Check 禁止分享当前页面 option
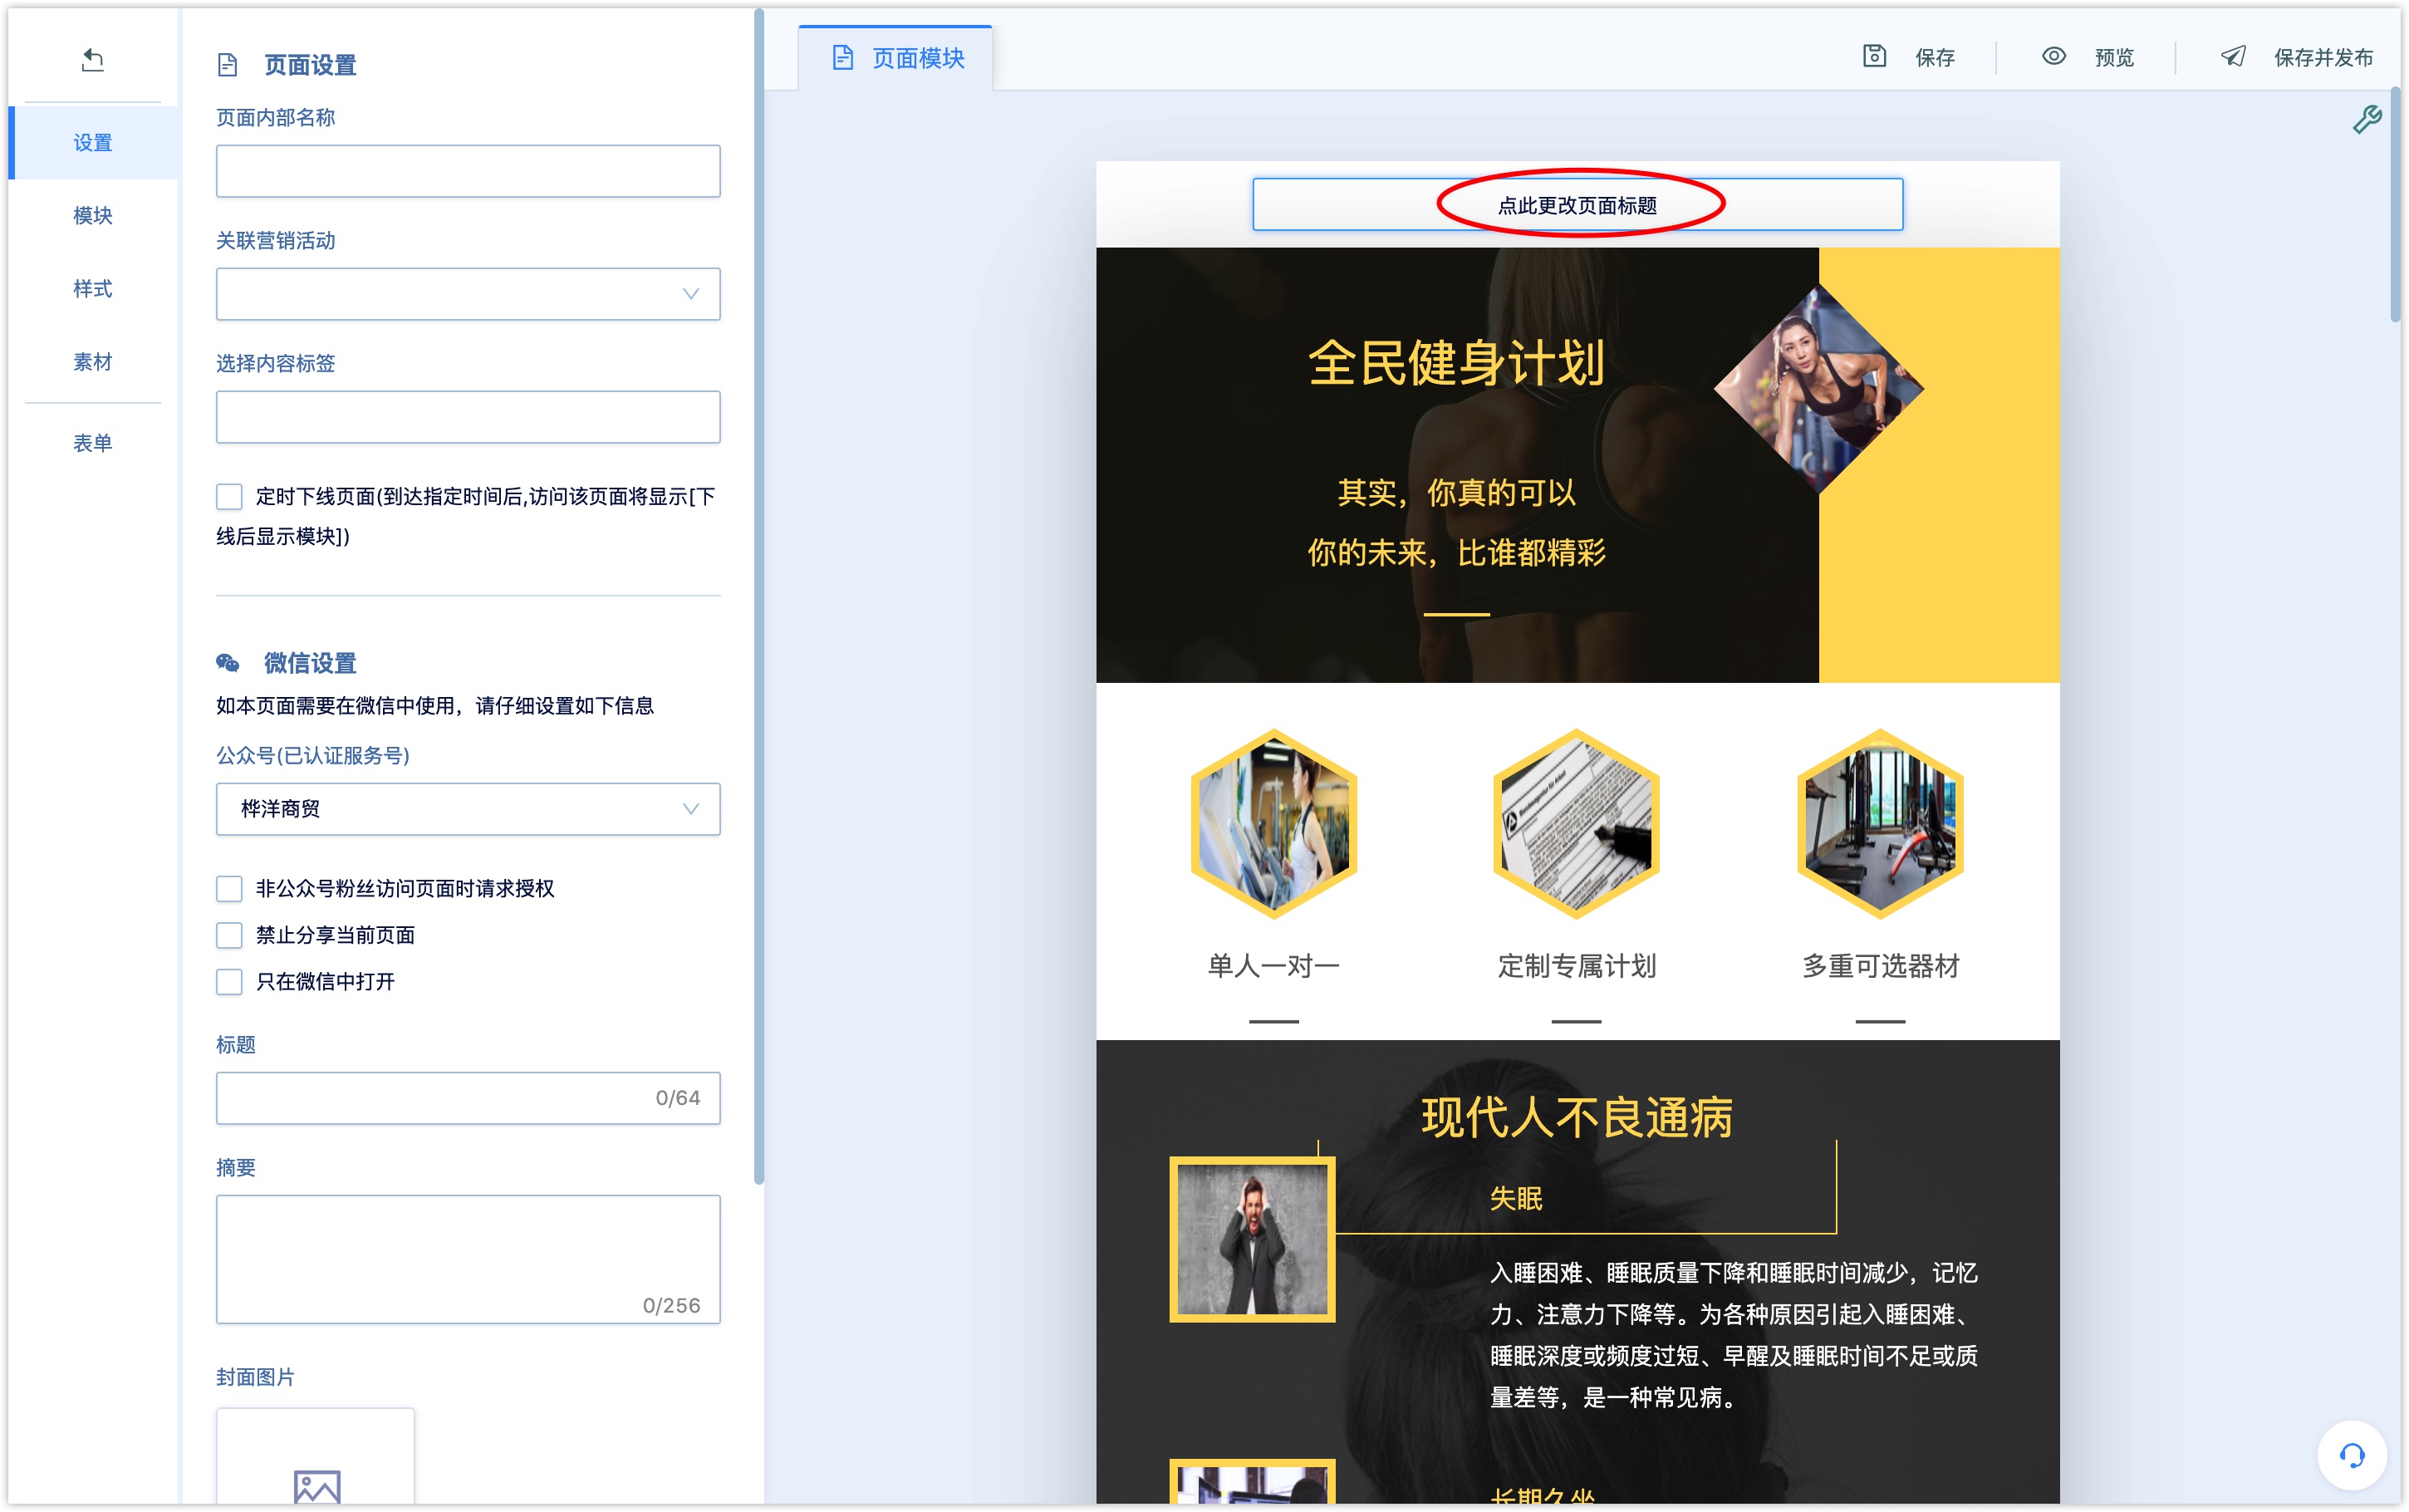 click(x=229, y=935)
